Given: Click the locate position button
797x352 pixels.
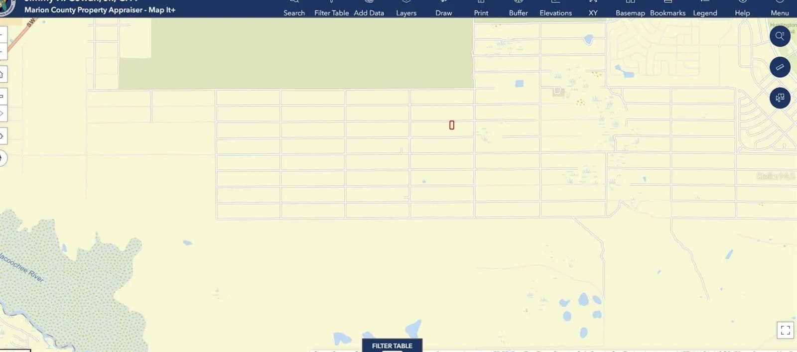Looking at the screenshot, I should pos(2,136).
